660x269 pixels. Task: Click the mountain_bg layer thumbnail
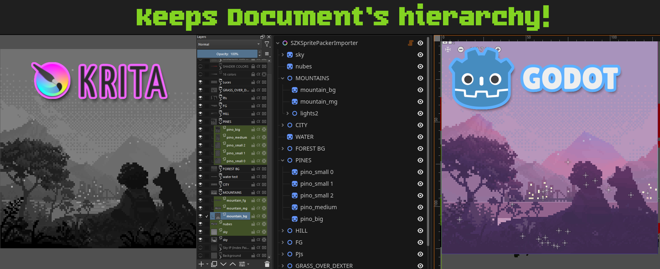218,216
